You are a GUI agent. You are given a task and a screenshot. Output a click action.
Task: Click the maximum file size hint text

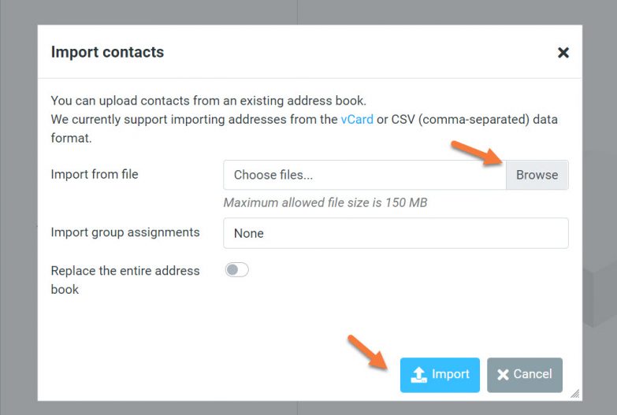(325, 202)
